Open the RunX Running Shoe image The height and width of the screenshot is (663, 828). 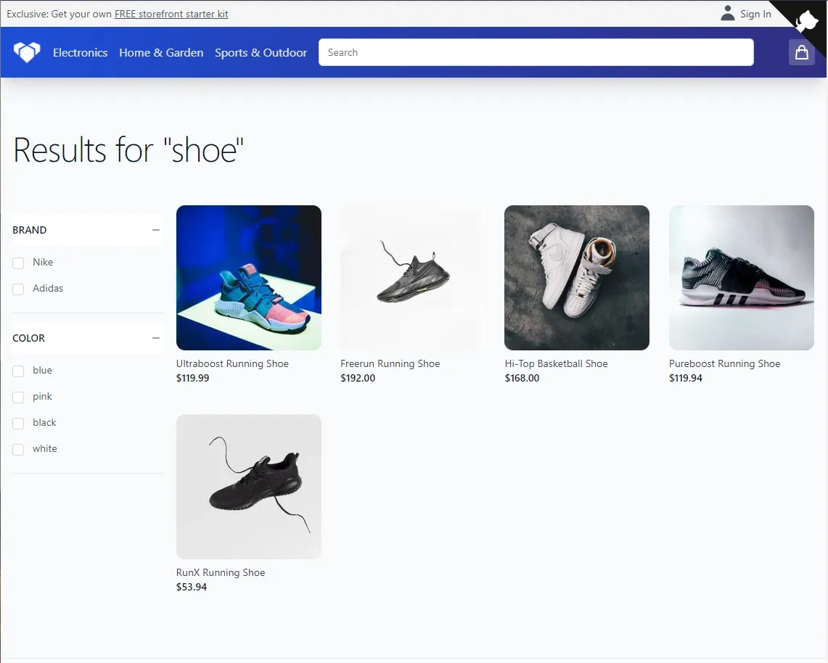[x=249, y=487]
